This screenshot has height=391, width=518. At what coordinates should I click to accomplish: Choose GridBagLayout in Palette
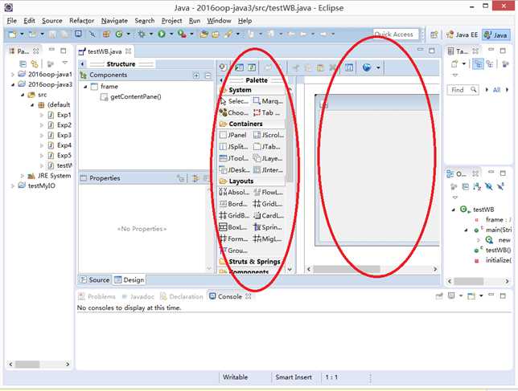pos(235,216)
